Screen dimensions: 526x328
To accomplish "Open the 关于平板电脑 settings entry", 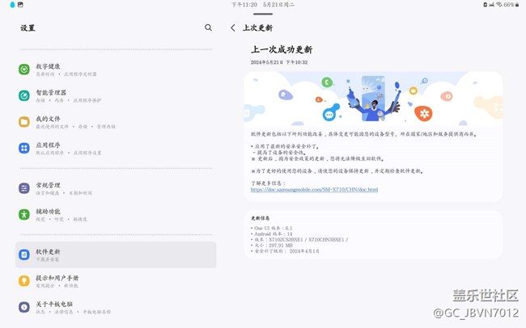I will coord(116,307).
